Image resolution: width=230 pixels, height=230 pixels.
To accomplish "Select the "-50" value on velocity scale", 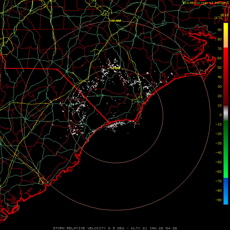I will coord(218,162).
